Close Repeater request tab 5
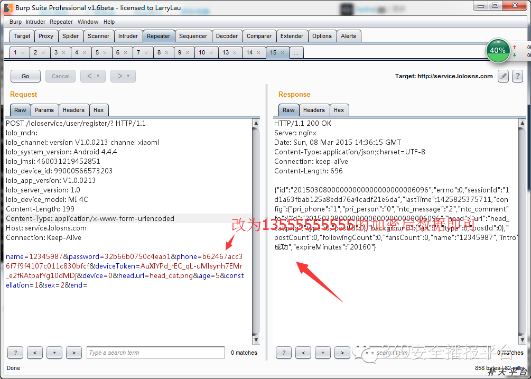This screenshot has width=531, height=379. [105, 52]
